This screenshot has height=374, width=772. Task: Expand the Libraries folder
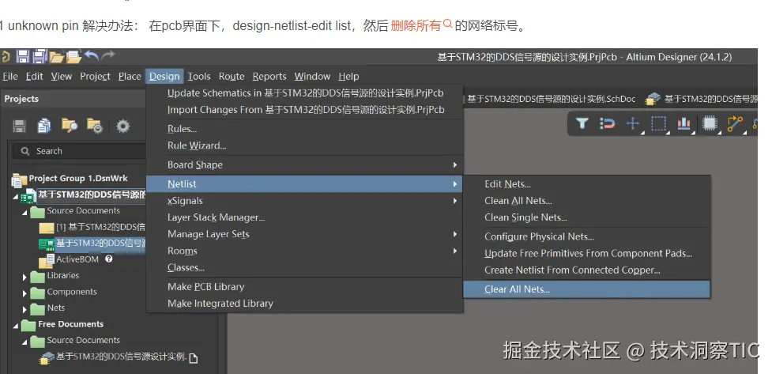pyautogui.click(x=24, y=277)
